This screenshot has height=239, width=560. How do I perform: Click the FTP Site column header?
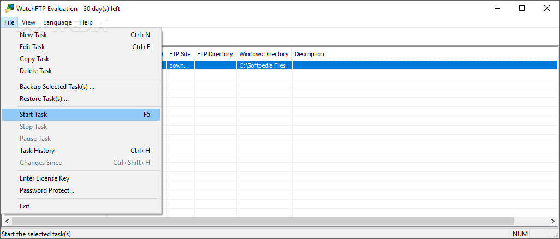point(180,54)
